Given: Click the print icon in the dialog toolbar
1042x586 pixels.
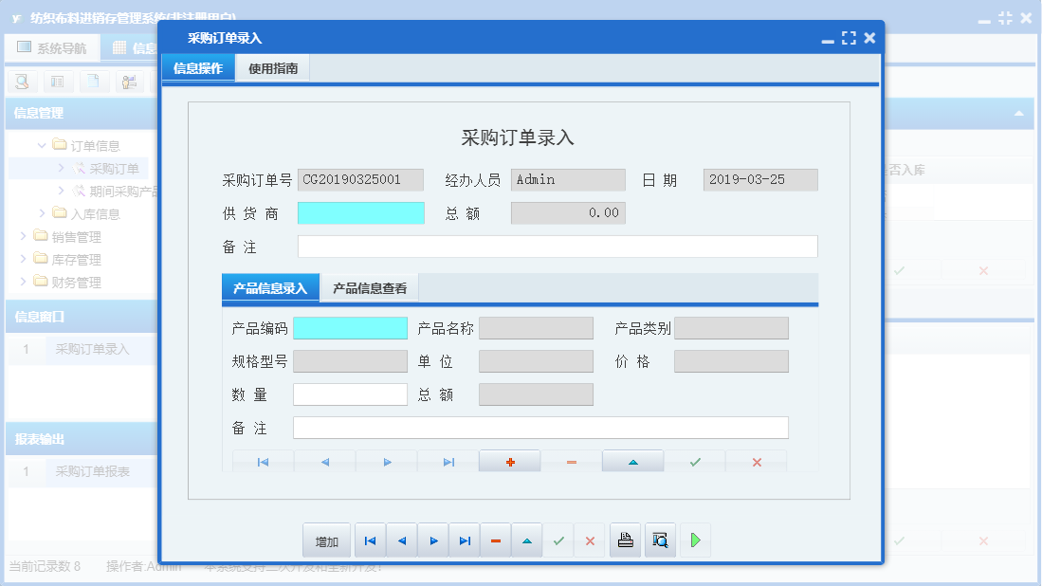Looking at the screenshot, I should pos(625,540).
